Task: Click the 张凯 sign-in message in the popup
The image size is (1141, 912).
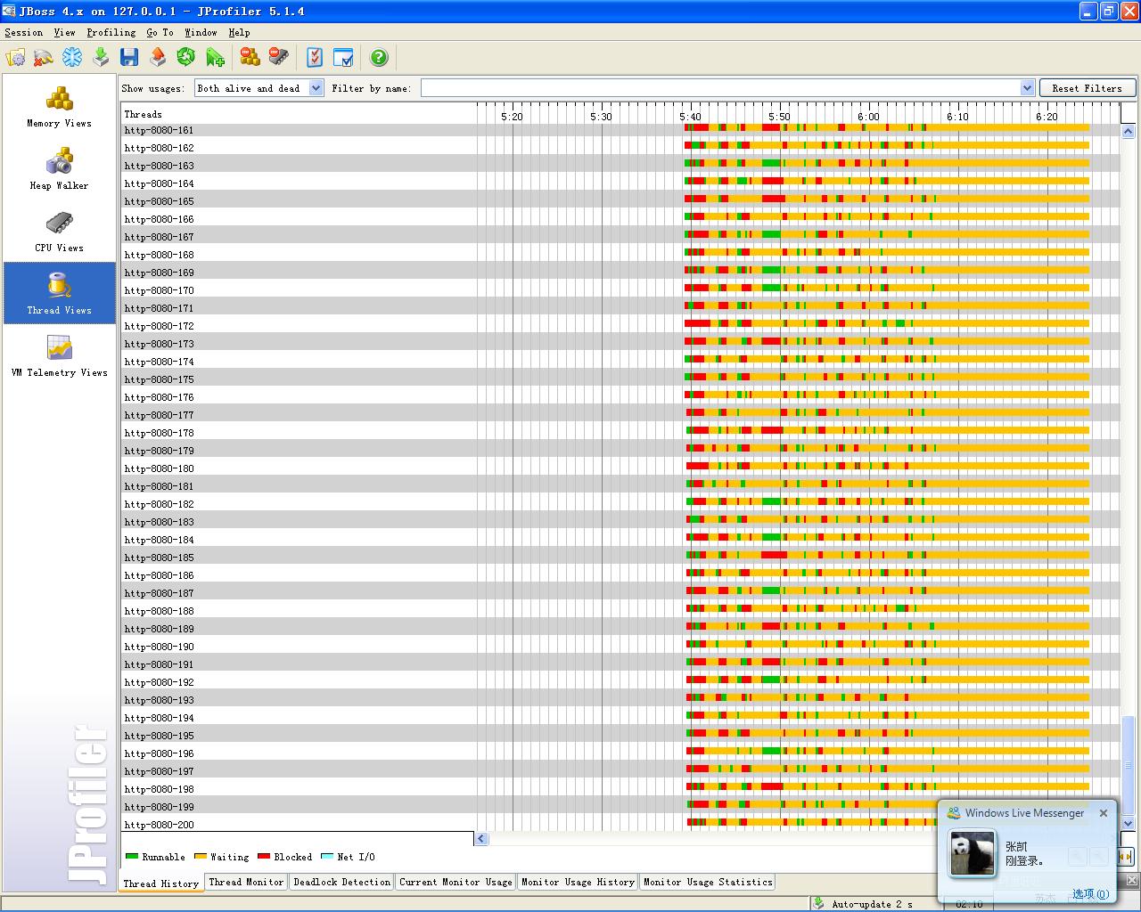Action: (x=1024, y=854)
